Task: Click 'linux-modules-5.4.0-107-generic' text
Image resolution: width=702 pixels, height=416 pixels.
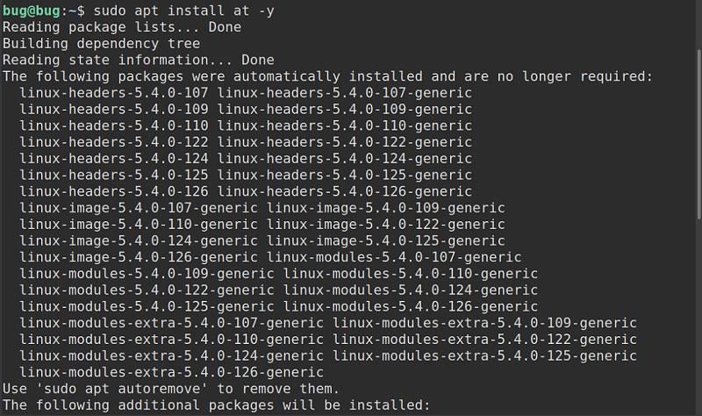Action: point(394,257)
